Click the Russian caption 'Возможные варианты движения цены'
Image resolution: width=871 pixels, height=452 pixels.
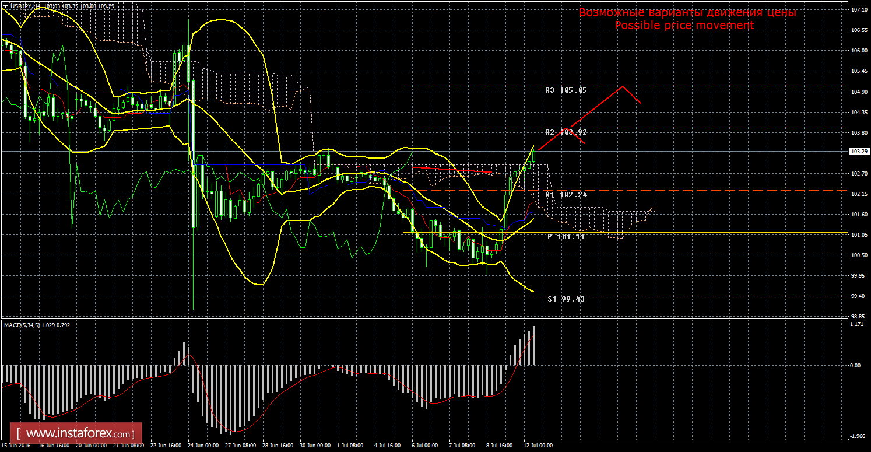pyautogui.click(x=687, y=13)
